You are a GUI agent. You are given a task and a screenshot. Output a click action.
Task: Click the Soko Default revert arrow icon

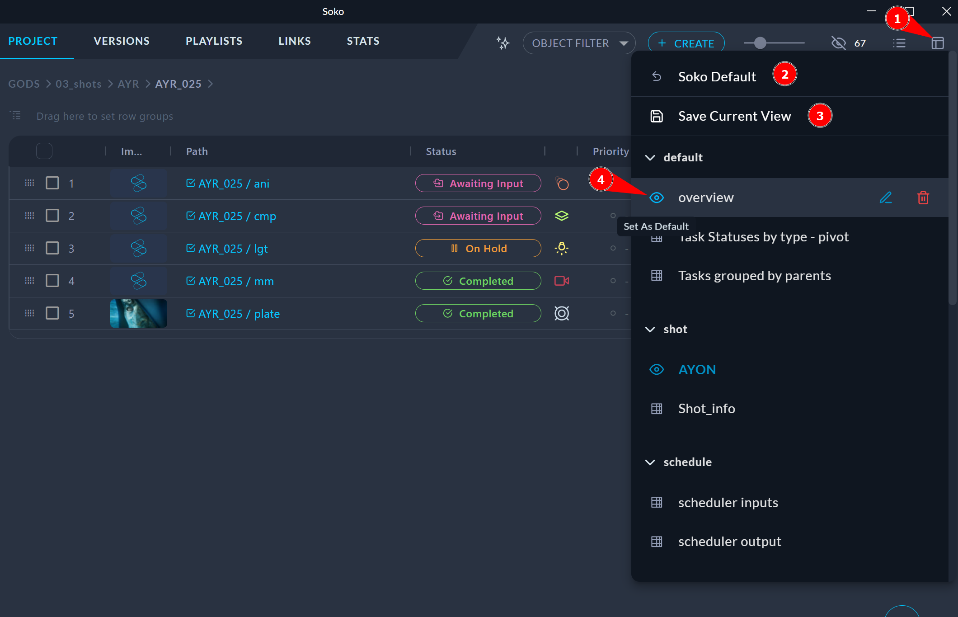(x=657, y=77)
